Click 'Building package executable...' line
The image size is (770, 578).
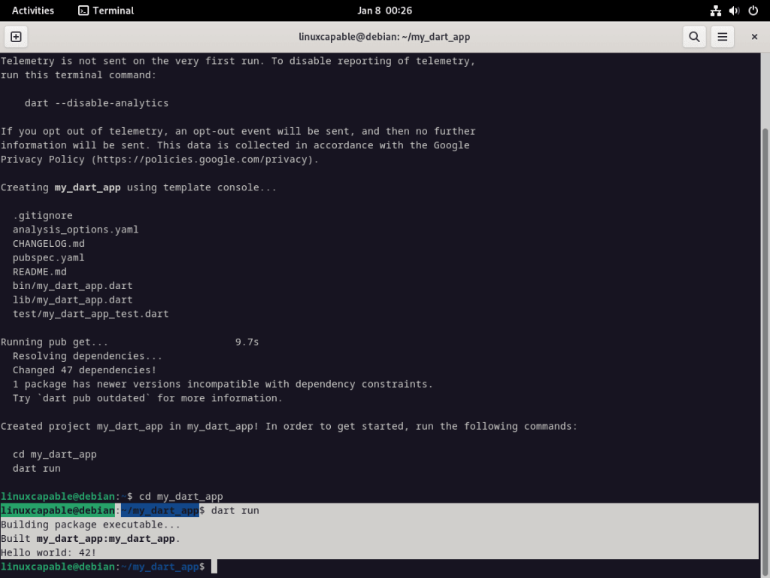[x=91, y=525]
